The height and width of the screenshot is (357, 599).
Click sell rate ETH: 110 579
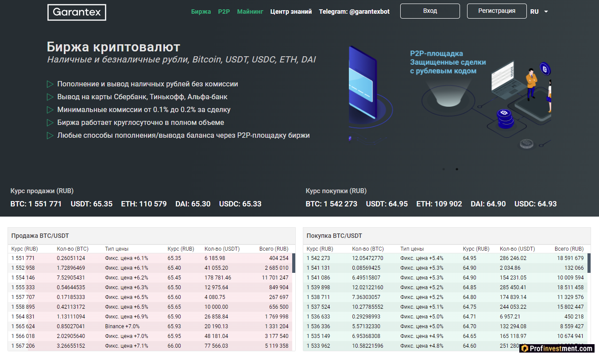click(x=144, y=204)
